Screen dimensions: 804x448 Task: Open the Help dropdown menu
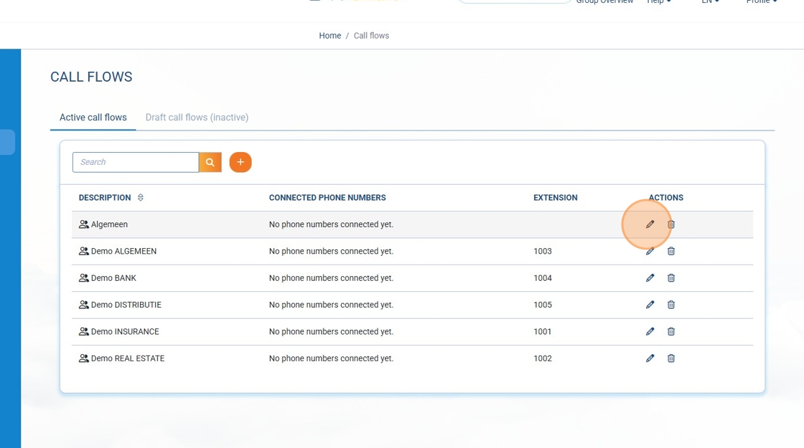[659, 2]
